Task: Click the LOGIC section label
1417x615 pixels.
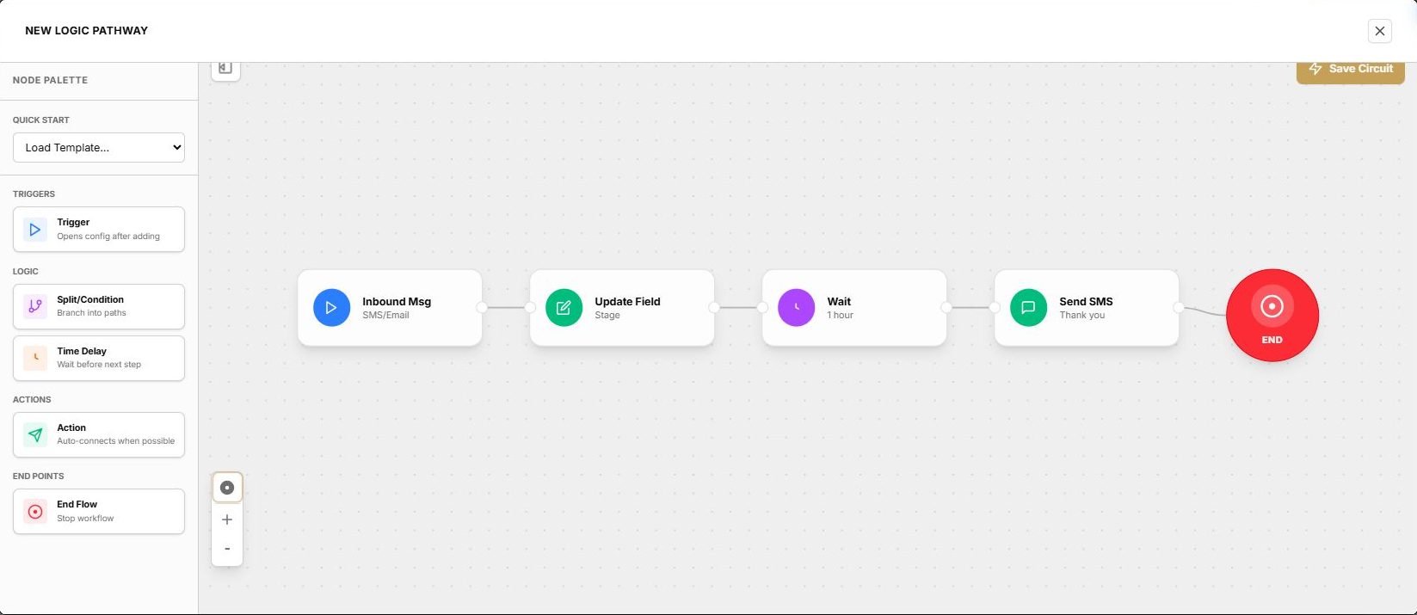Action: (x=26, y=272)
